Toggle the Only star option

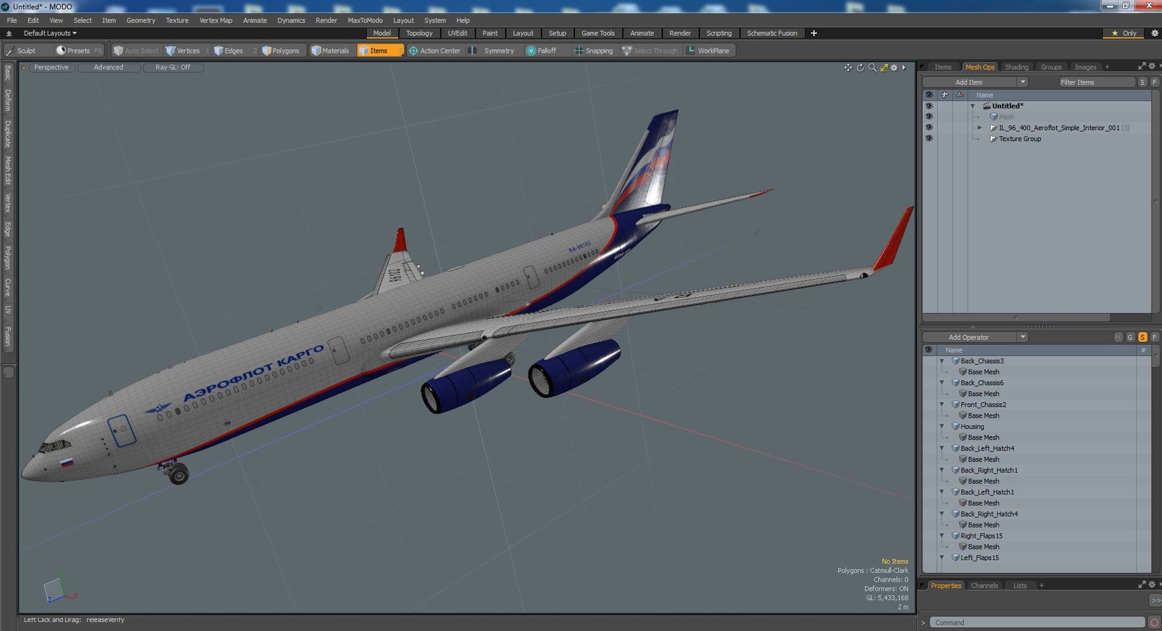(1124, 33)
